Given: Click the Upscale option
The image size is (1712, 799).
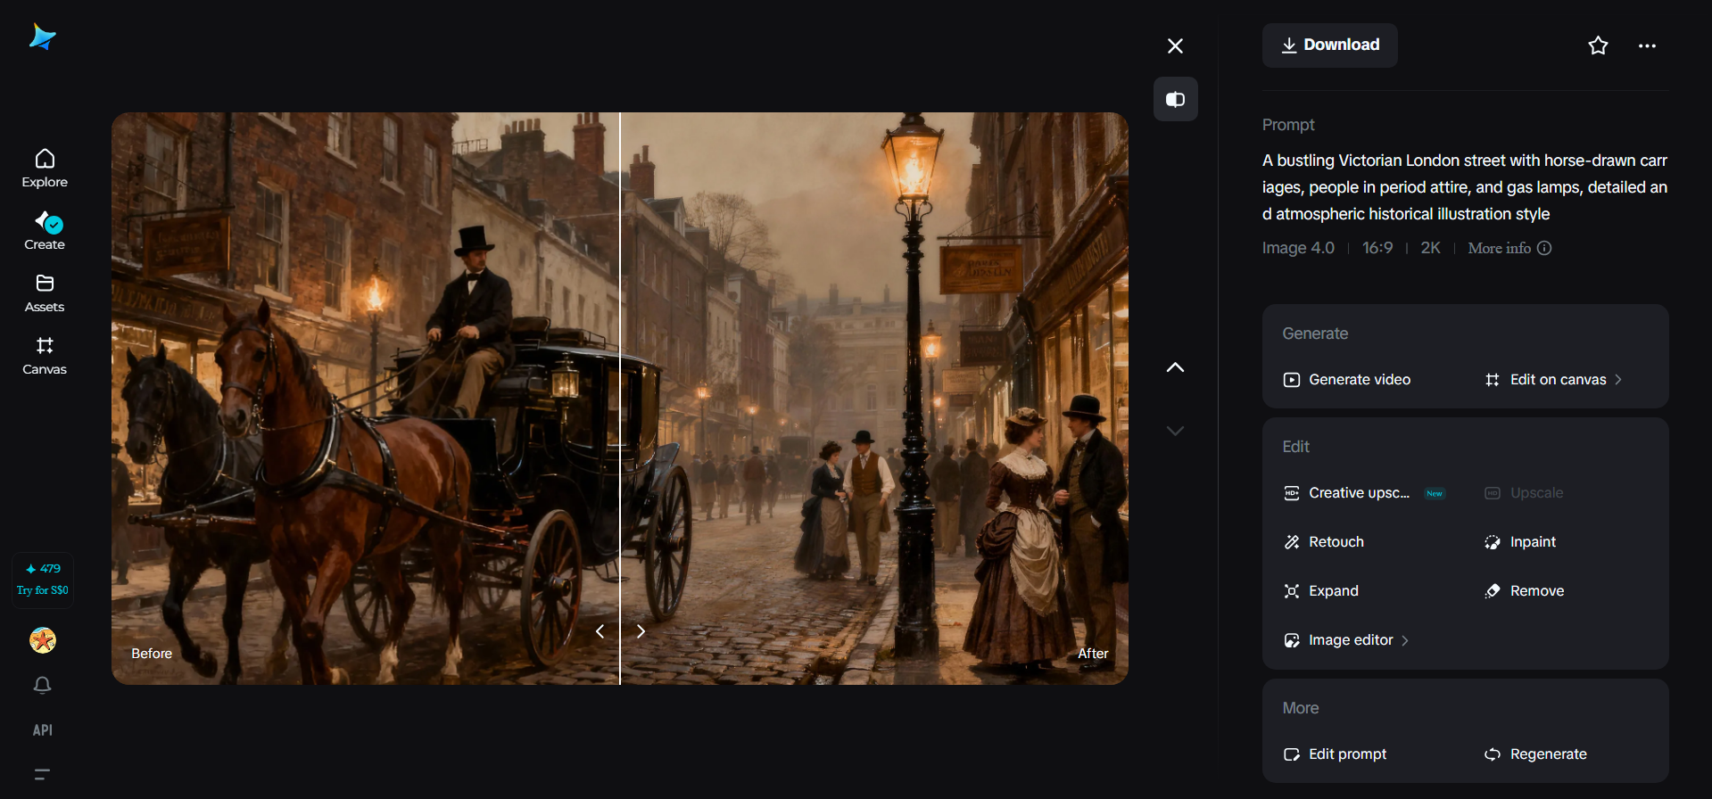Looking at the screenshot, I should coord(1524,493).
